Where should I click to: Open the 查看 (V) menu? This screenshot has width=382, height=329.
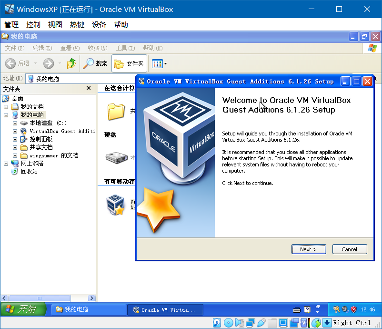70,48
